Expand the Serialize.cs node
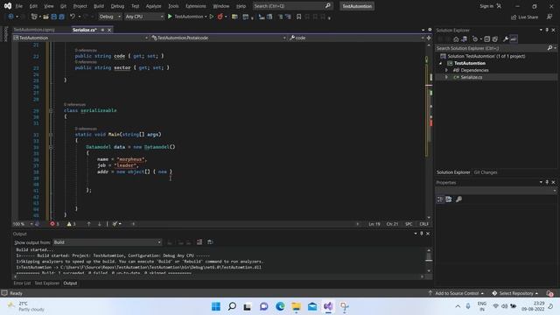 click(446, 77)
